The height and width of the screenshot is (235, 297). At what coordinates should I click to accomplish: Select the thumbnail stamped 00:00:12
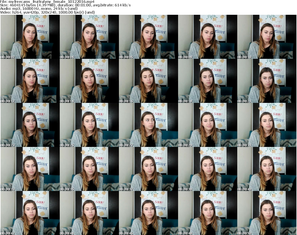[30, 81]
